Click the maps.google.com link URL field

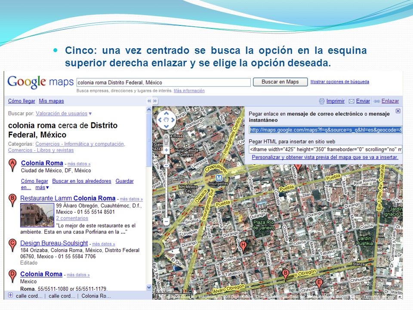(x=326, y=130)
